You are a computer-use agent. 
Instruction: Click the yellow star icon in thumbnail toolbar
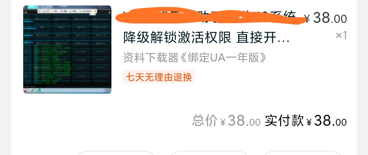pyautogui.click(x=95, y=11)
